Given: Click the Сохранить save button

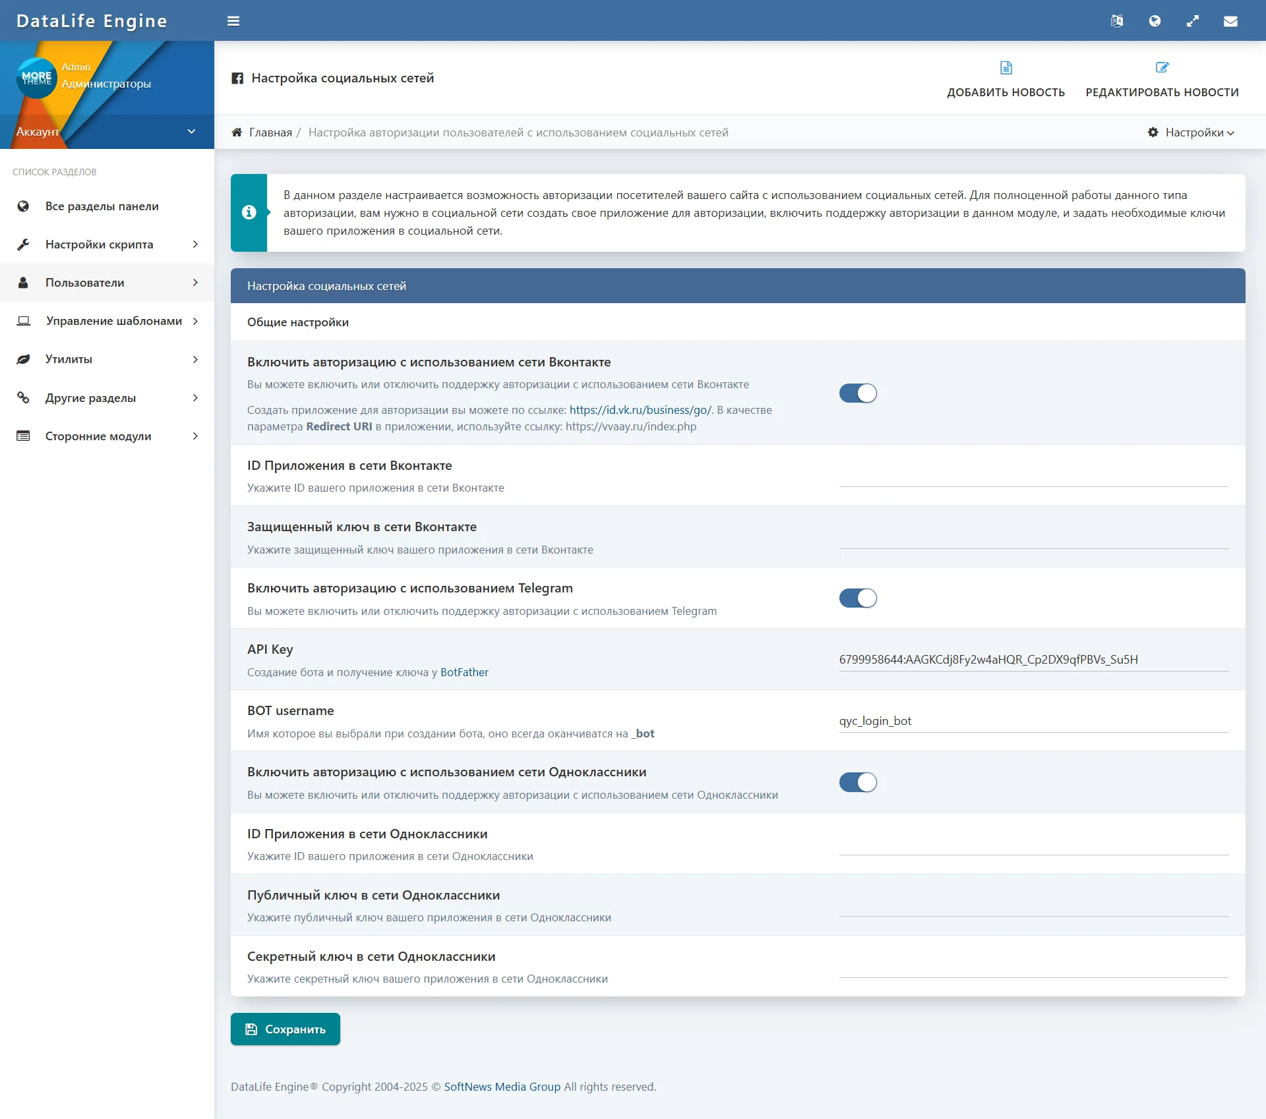Looking at the screenshot, I should click(x=285, y=1029).
